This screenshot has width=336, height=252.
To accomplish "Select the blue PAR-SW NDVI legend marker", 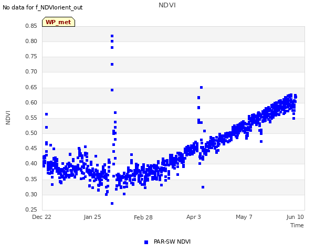I will (x=146, y=242).
